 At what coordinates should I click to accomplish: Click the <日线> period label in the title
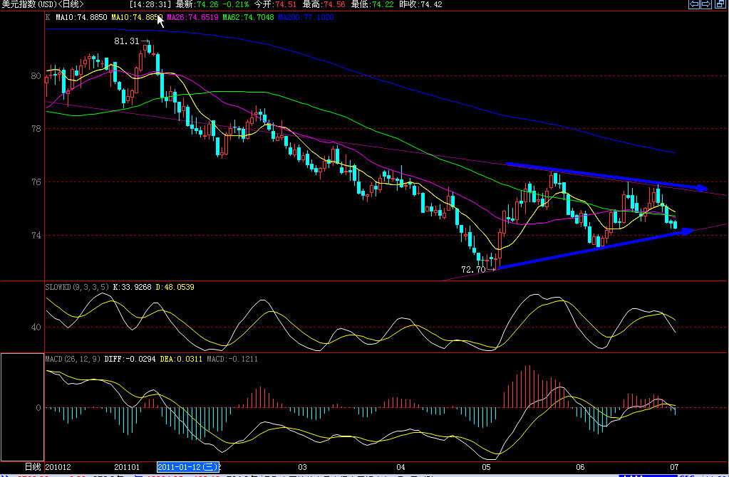click(71, 4)
